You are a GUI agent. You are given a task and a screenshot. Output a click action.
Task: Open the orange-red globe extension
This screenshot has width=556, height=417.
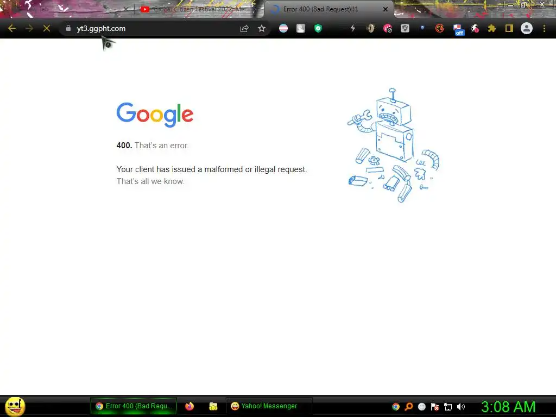click(x=440, y=28)
